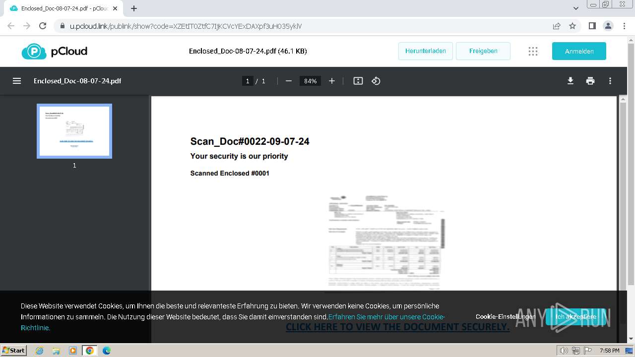The width and height of the screenshot is (635, 357).
Task: Open File Explorer from the taskbar
Action: tap(56, 351)
